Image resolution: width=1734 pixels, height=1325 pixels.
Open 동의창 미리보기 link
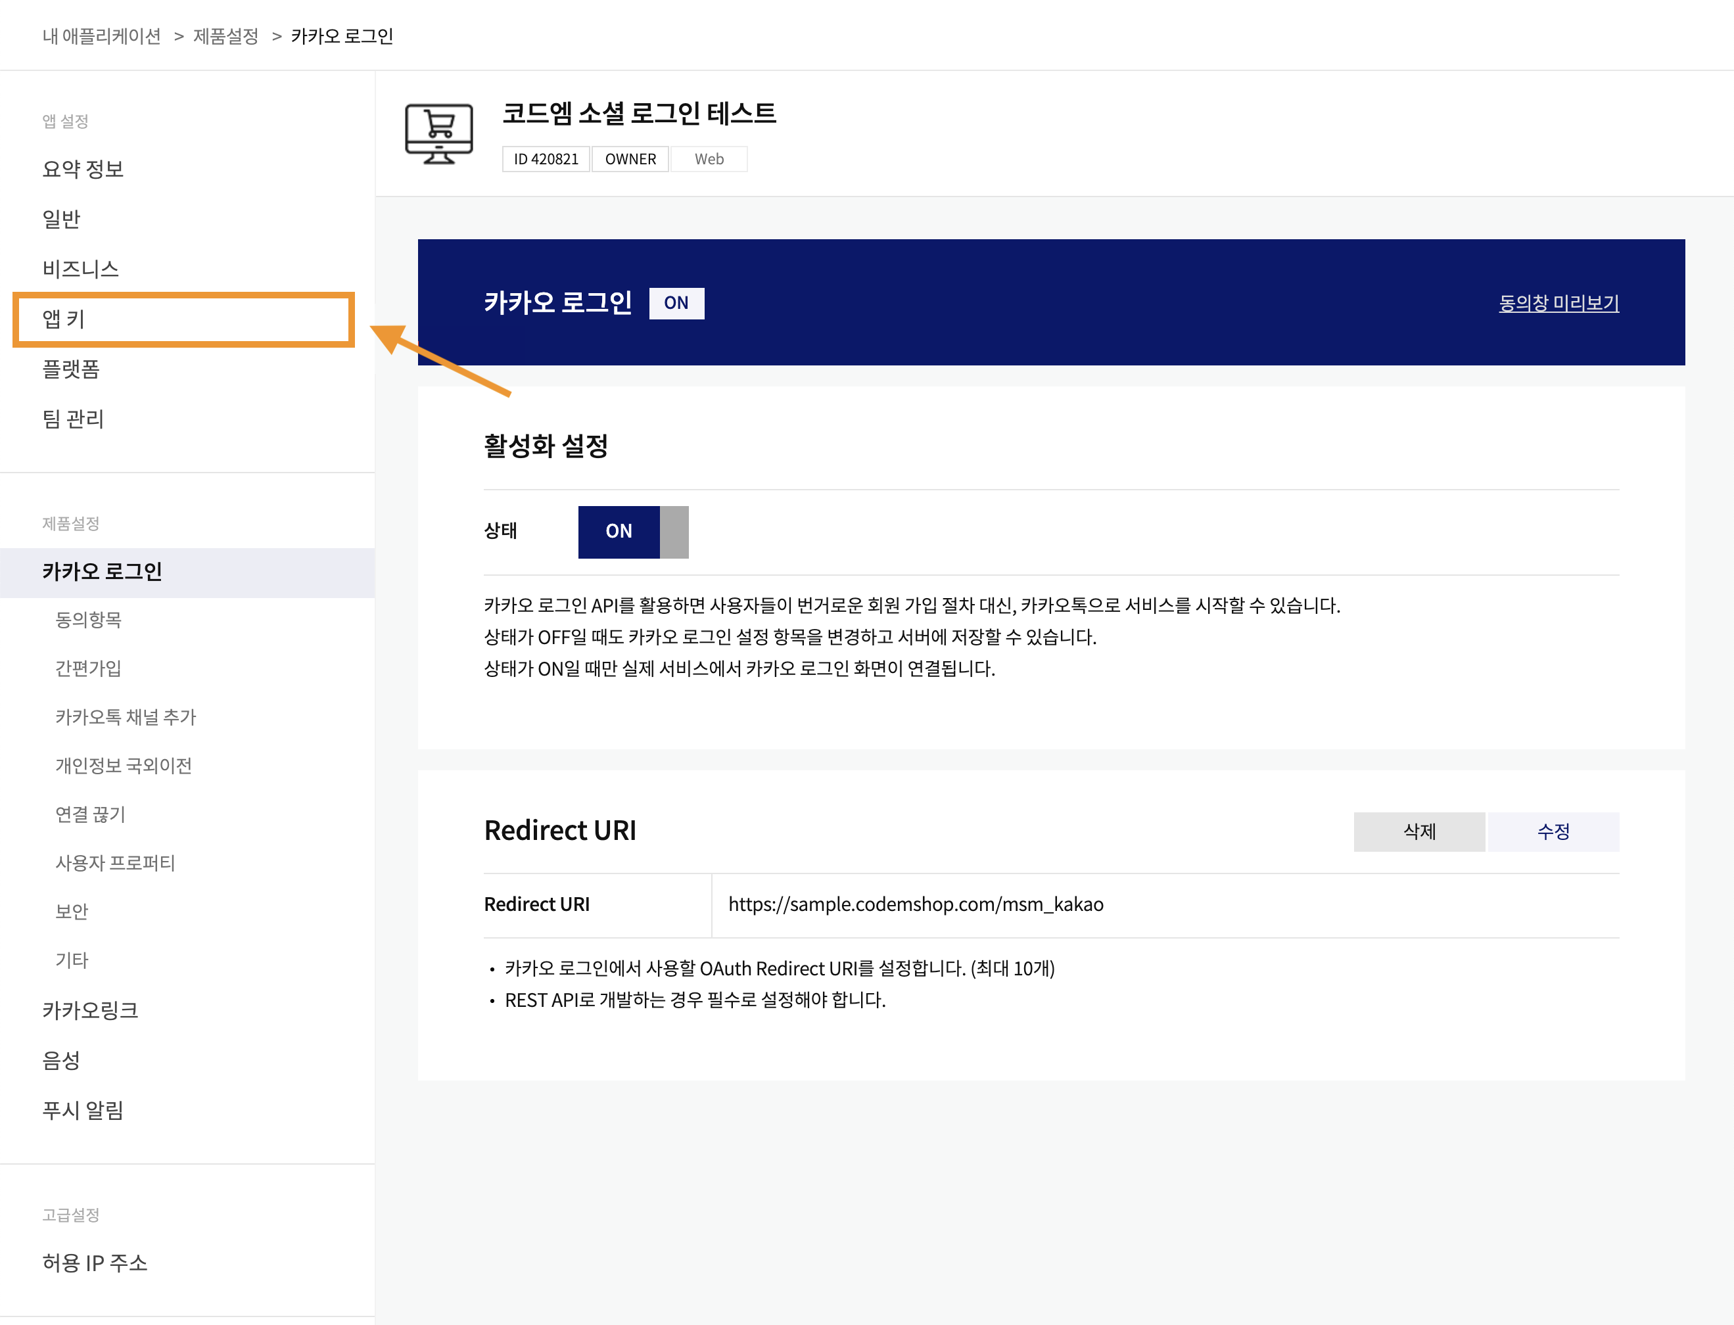(1558, 303)
